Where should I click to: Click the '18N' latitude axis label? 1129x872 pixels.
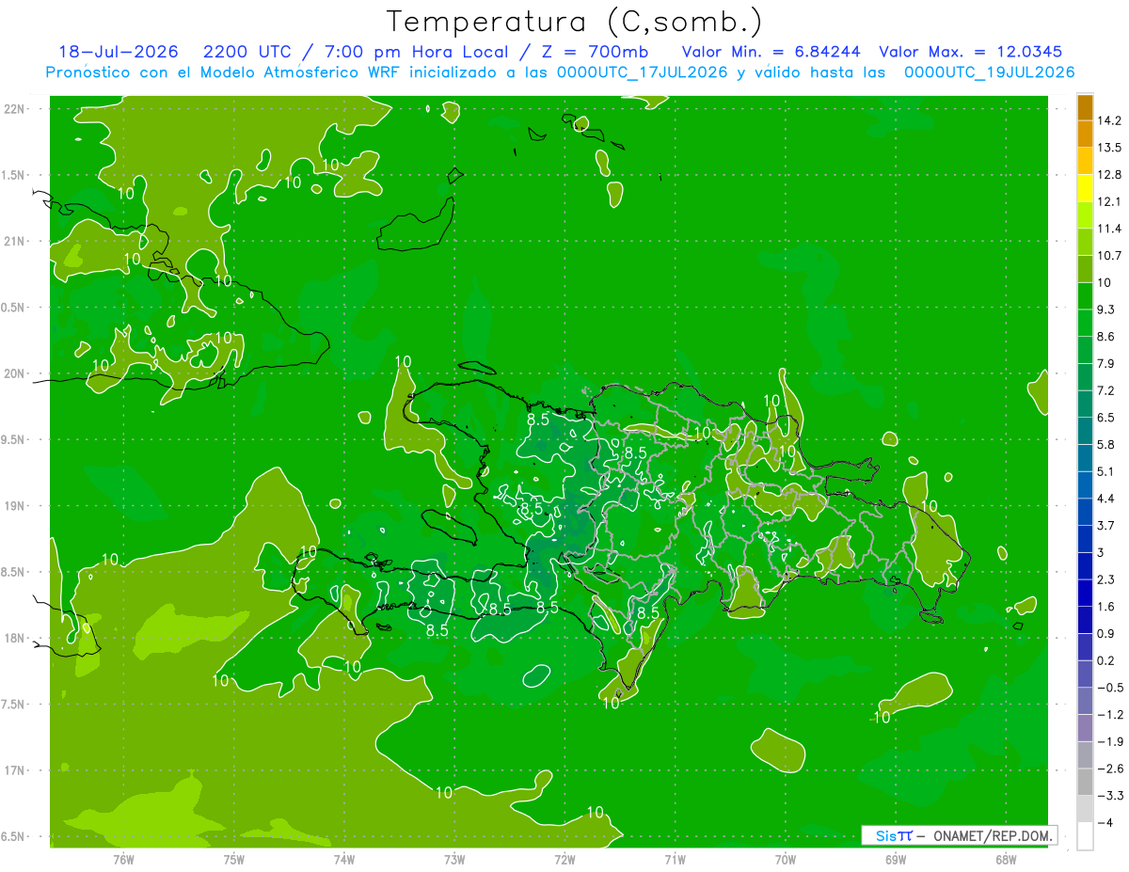(x=16, y=638)
